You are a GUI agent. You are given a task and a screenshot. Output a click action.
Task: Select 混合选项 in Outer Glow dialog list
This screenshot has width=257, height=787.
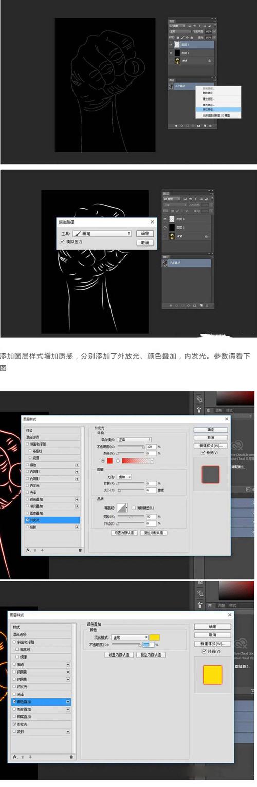[x=52, y=437]
